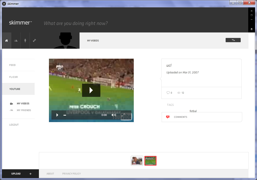Screen dimensions: 257x180
Task: Click the upload arrow icon
Action: 30,174
